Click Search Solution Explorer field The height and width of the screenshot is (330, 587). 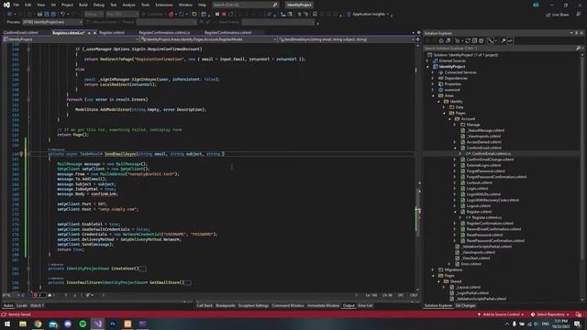(502, 49)
